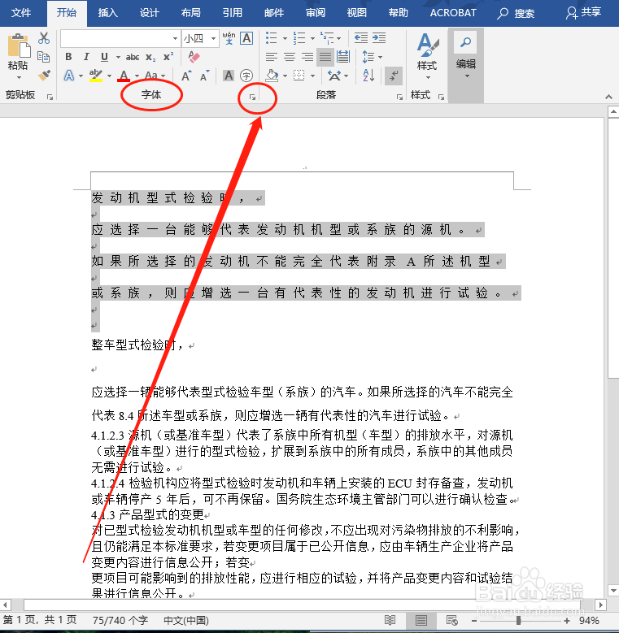Toggle Superscript formatting
This screenshot has height=633, width=619.
pos(168,57)
